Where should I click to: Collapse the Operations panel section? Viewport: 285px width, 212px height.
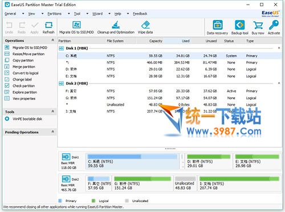pyautogui.click(x=53, y=40)
